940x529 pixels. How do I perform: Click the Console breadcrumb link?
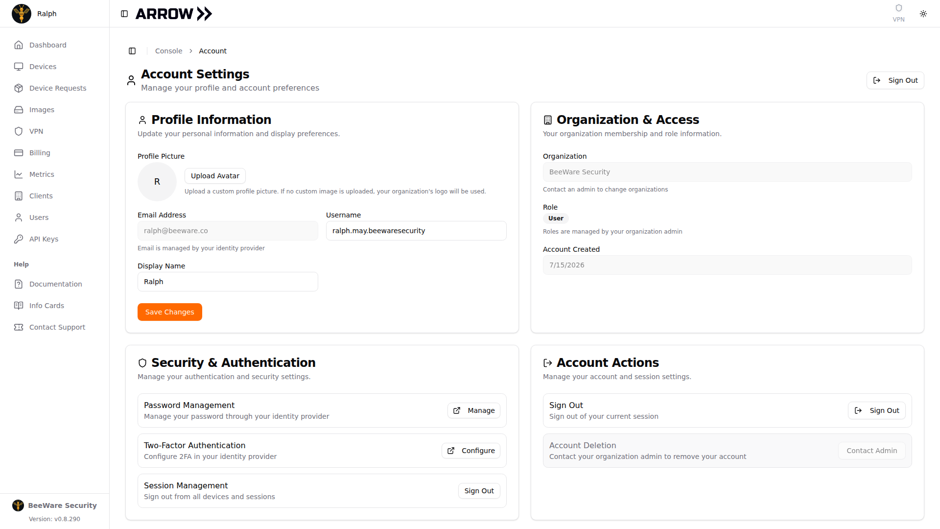click(x=168, y=51)
